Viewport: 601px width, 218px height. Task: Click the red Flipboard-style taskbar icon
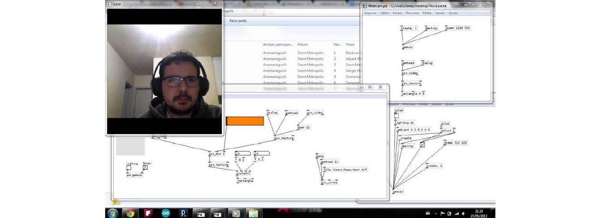[x=149, y=213]
